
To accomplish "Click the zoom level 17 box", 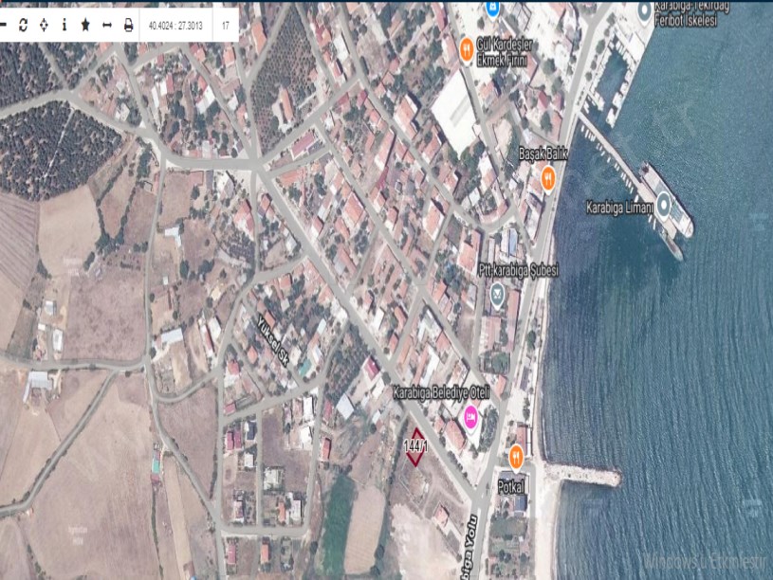I will 226,26.
